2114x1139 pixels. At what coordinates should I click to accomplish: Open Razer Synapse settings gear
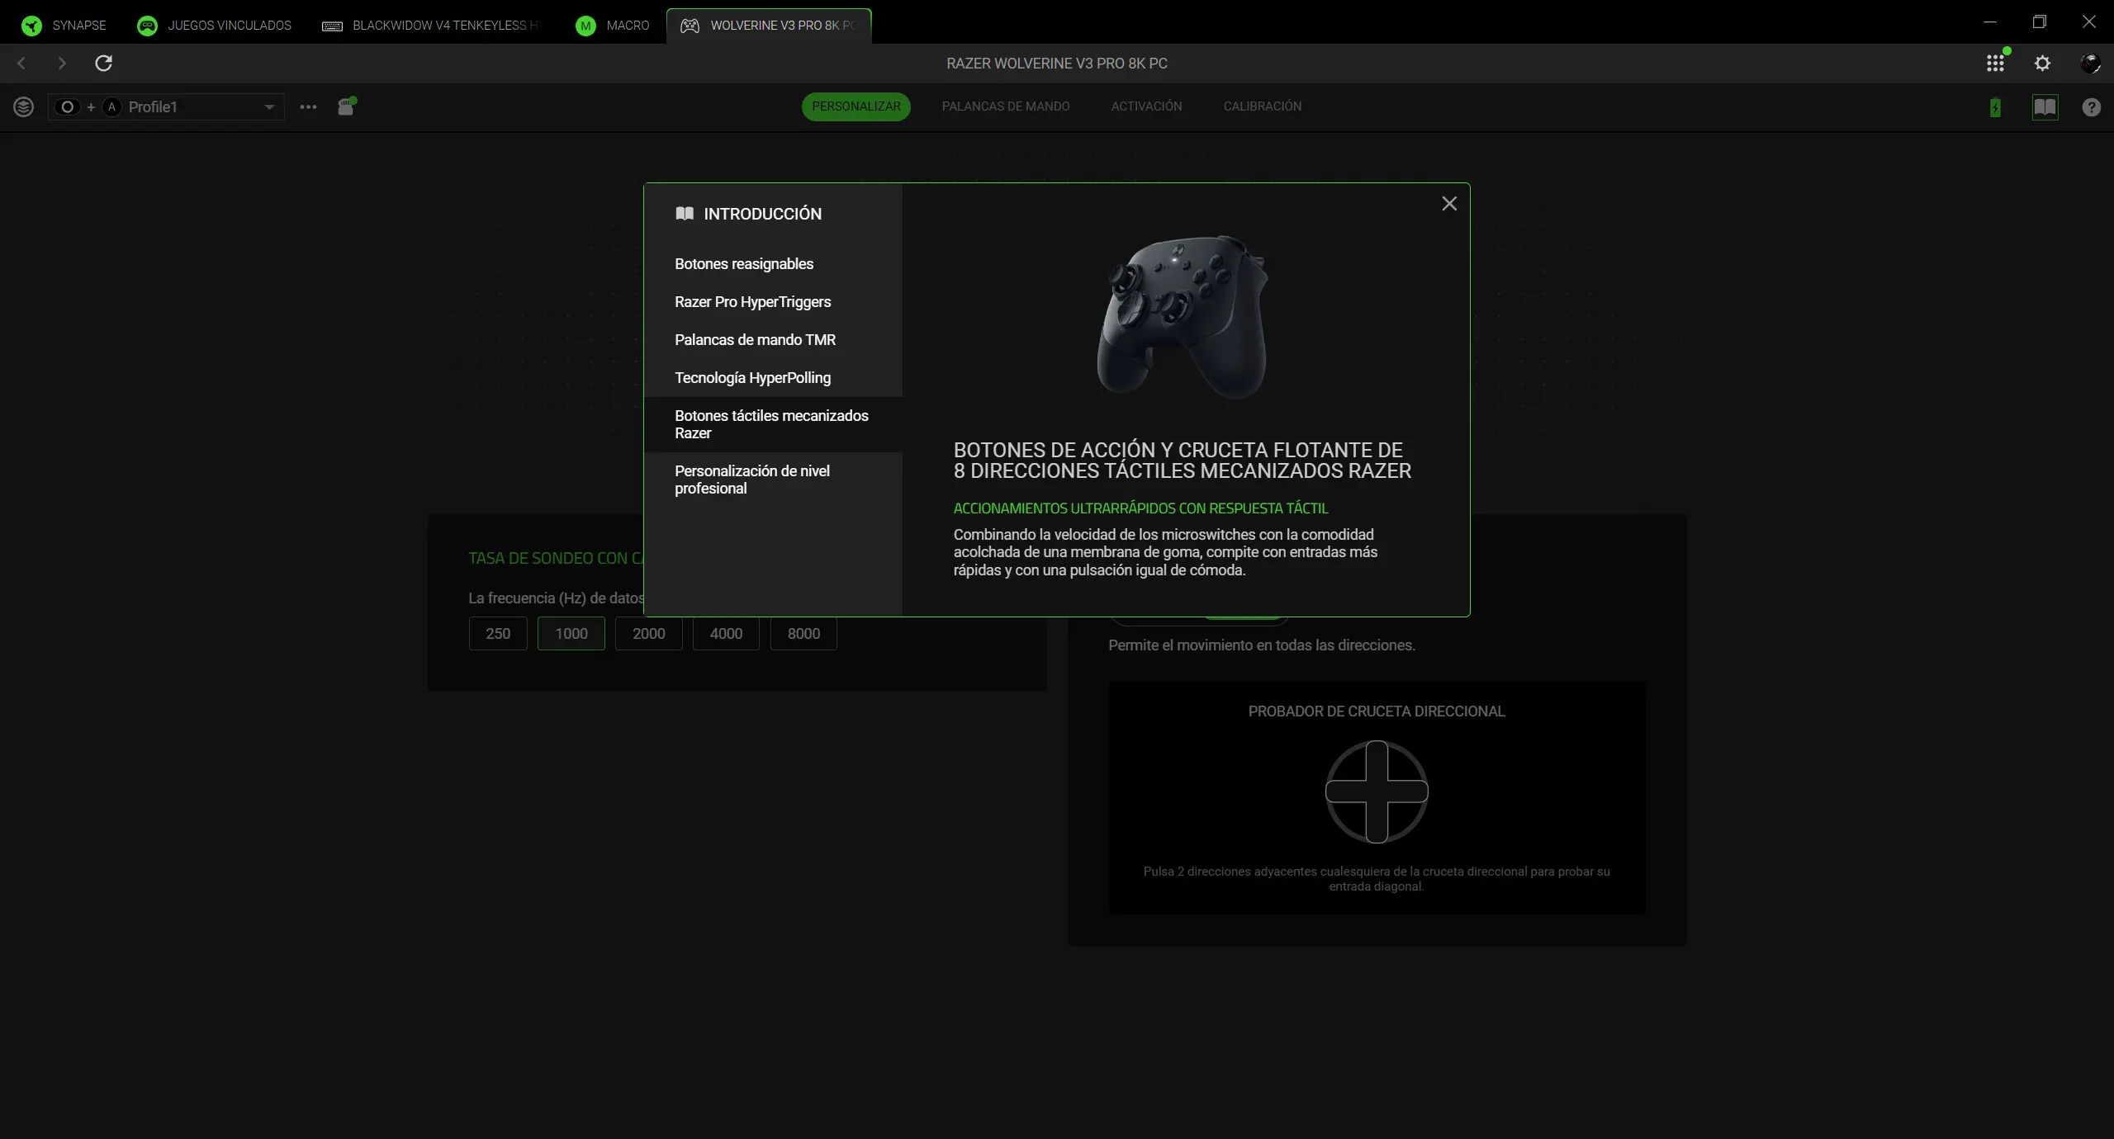pos(2043,63)
